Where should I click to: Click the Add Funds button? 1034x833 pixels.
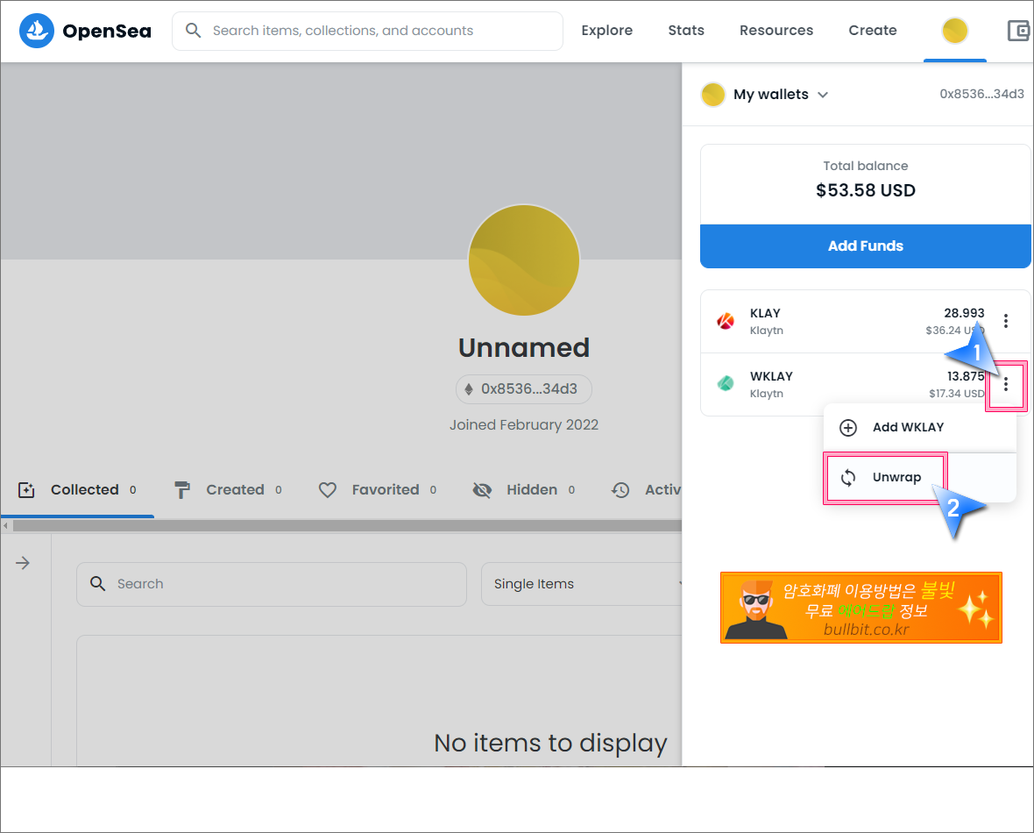[x=865, y=246]
